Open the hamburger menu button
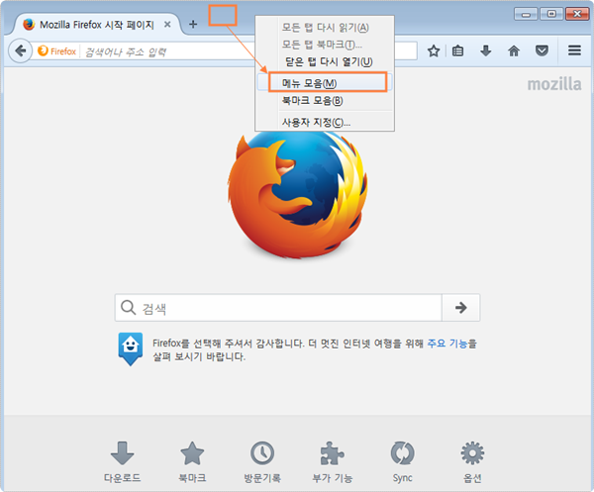The height and width of the screenshot is (492, 594). (574, 50)
